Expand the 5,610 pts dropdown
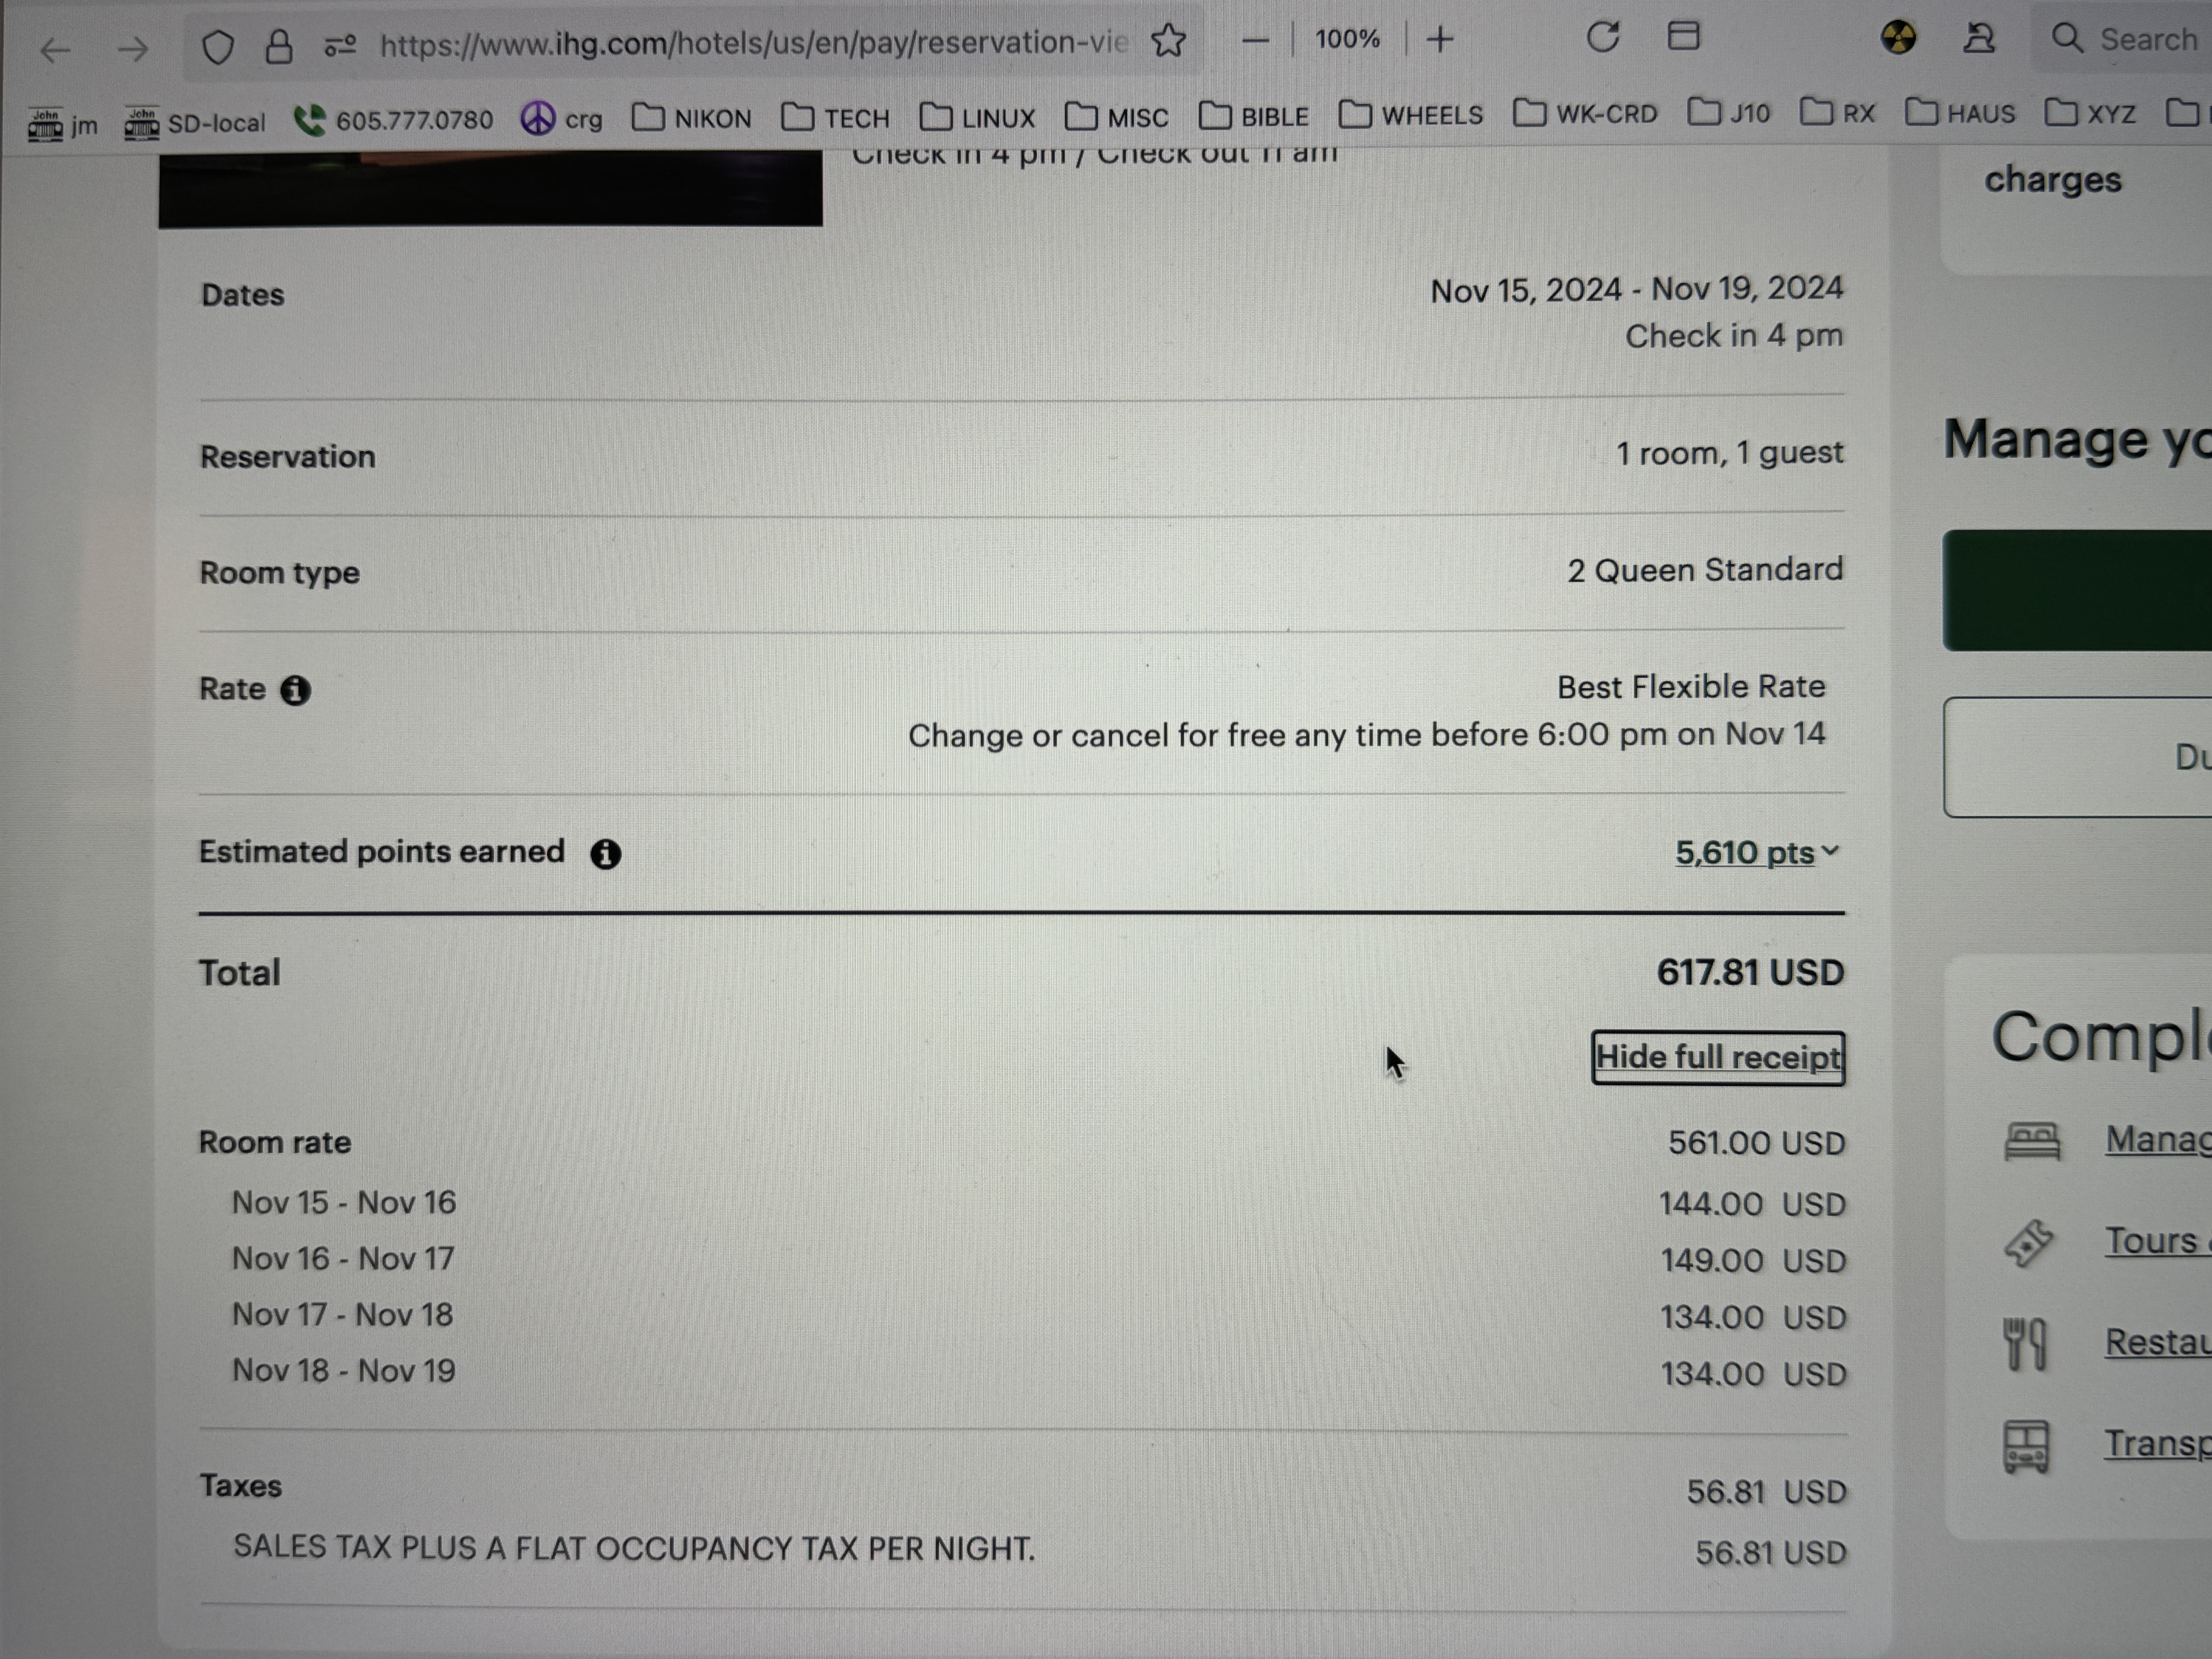This screenshot has height=1659, width=2212. pyautogui.click(x=1757, y=853)
